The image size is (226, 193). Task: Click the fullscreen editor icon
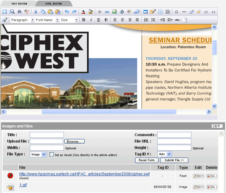point(4,12)
